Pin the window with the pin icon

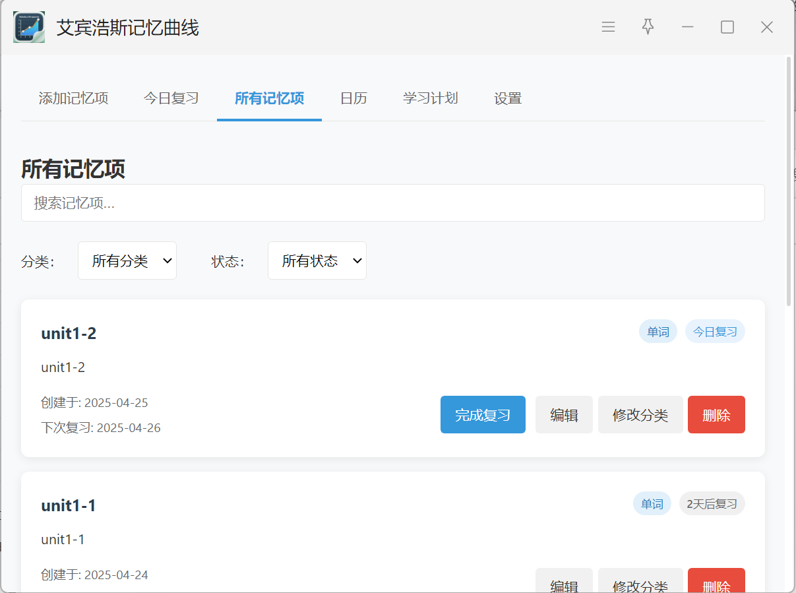click(648, 27)
